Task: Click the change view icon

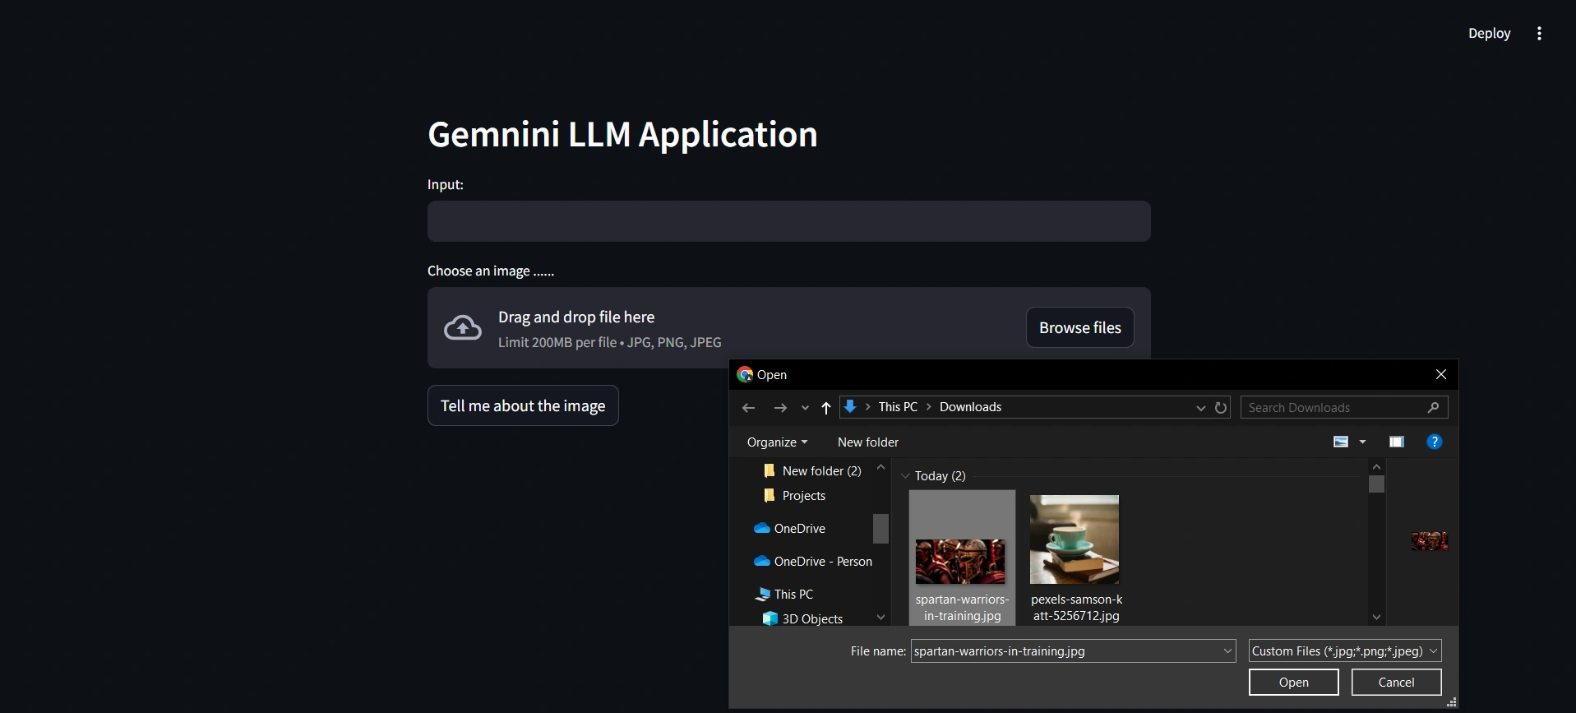Action: tap(1341, 442)
